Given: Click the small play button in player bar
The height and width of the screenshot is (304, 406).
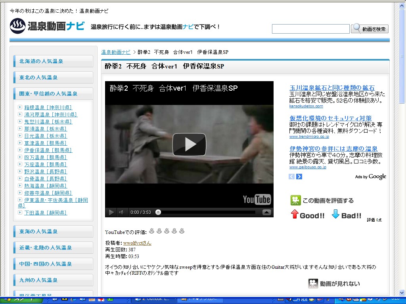Looking at the screenshot, I should coord(111,212).
